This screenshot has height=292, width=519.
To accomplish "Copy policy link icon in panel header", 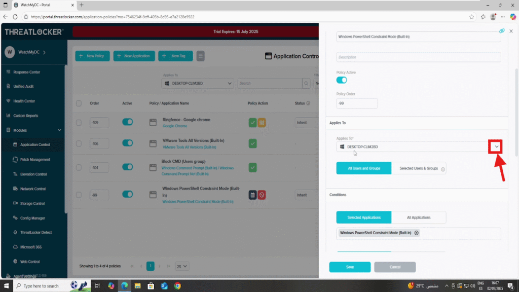I will point(502,31).
